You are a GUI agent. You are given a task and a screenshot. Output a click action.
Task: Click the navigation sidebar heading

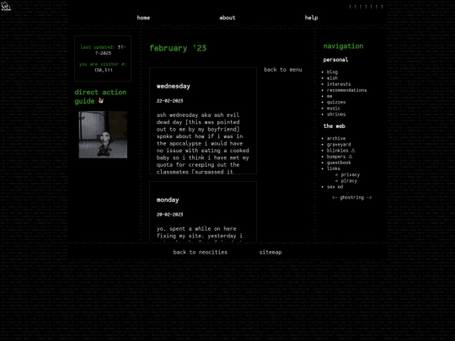coord(343,46)
